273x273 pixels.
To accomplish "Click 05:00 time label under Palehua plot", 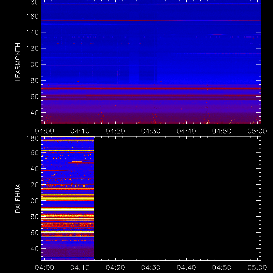I will [257, 268].
